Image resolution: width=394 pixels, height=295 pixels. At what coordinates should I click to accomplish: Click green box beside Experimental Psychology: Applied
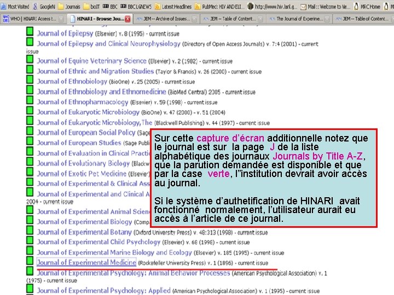(x=30, y=288)
